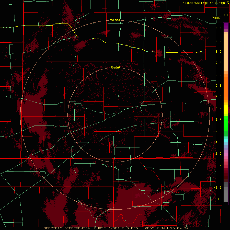230x230 pixels.
Task: Pick the cyan segment of the color bar
Action: (x=226, y=141)
